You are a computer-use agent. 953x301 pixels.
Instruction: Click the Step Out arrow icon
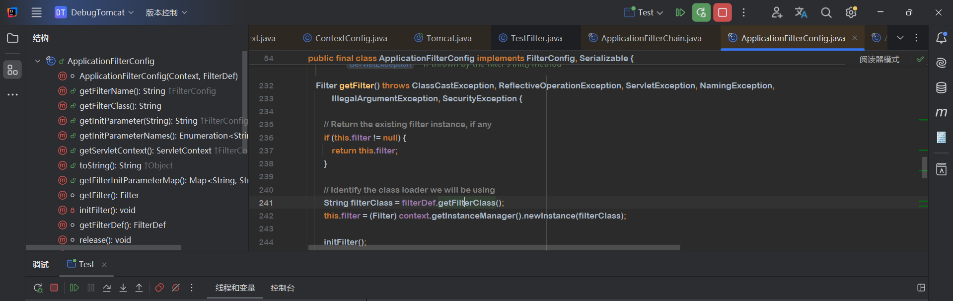click(139, 288)
